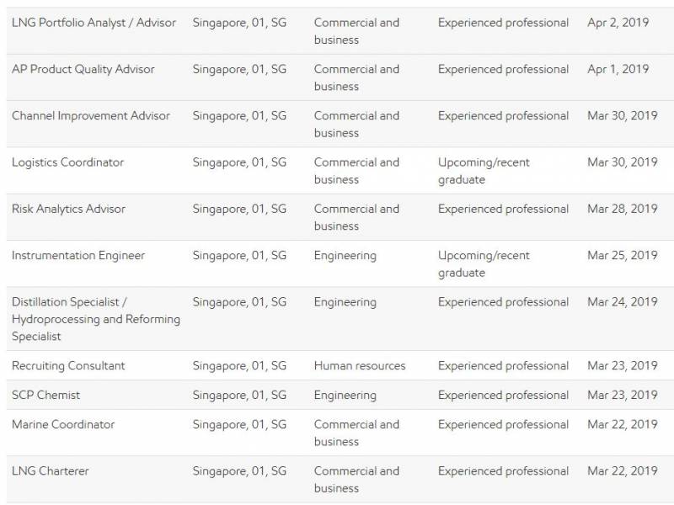The image size is (674, 505).
Task: Open the LNG Portfolio Analyst / Advisor job
Action: coord(94,23)
